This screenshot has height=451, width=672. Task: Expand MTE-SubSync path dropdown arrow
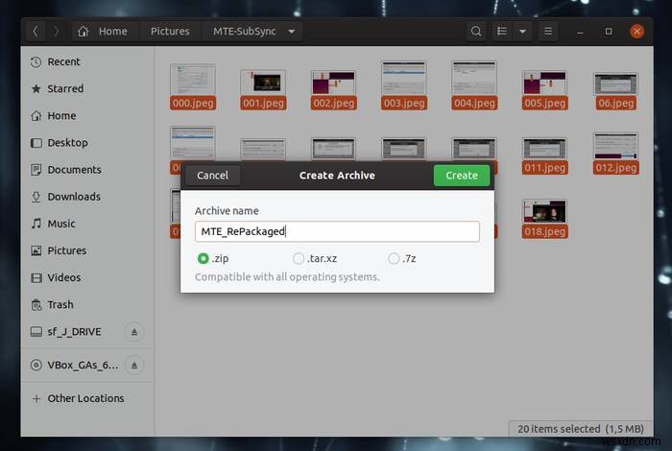[x=292, y=32]
